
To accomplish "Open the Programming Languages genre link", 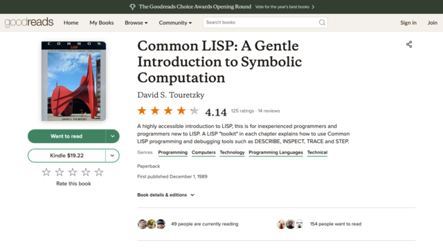I will tap(275, 152).
